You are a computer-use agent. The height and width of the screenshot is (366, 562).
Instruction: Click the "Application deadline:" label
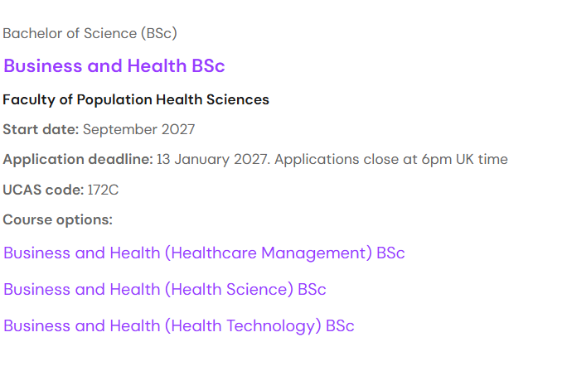point(78,160)
